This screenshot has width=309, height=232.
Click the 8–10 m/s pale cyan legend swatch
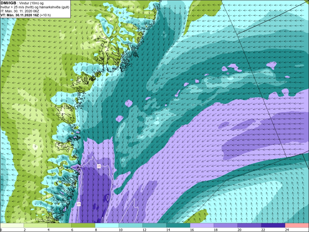coord(107,225)
